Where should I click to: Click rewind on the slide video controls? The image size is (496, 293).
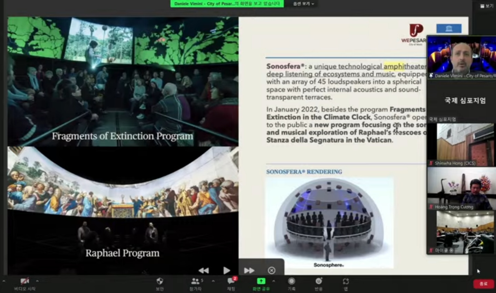(204, 271)
